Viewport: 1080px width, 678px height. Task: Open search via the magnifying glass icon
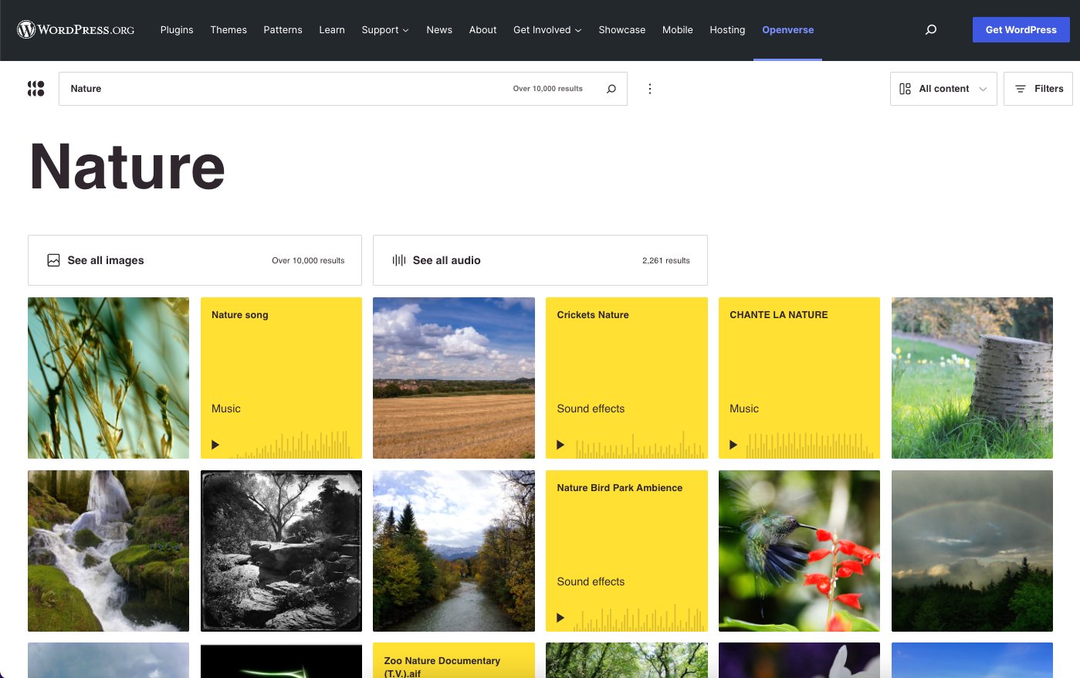coord(930,29)
